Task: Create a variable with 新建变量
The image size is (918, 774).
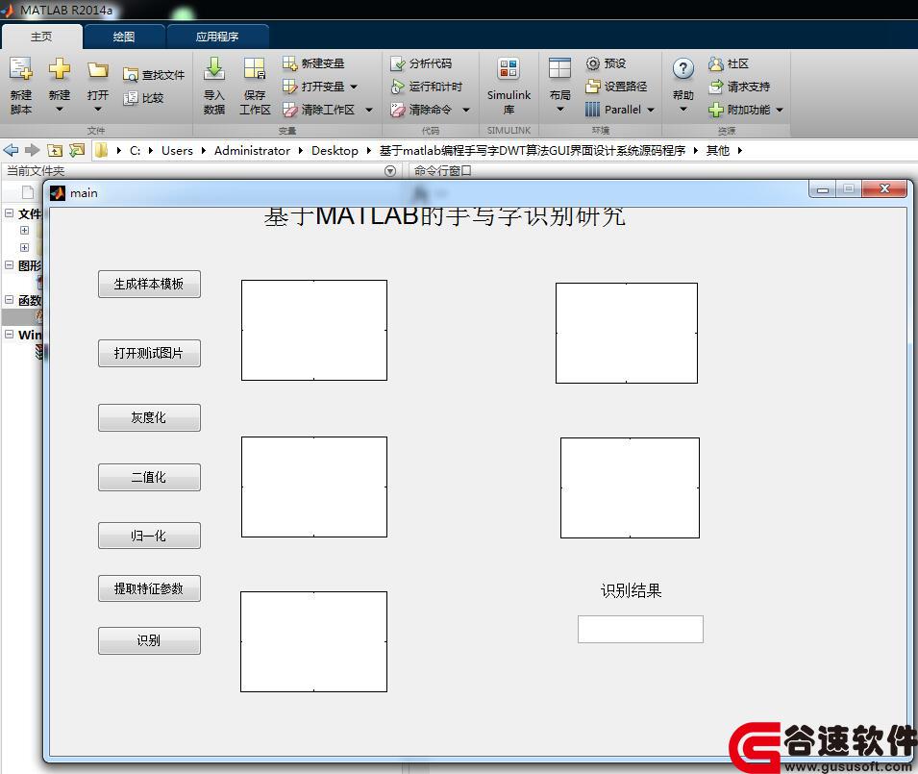Action: coord(313,63)
